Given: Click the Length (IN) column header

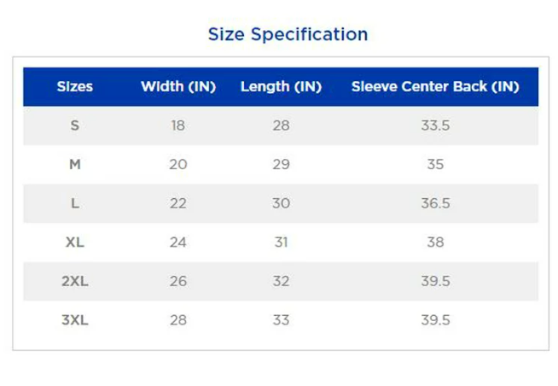Looking at the screenshot, I should pyautogui.click(x=281, y=86).
